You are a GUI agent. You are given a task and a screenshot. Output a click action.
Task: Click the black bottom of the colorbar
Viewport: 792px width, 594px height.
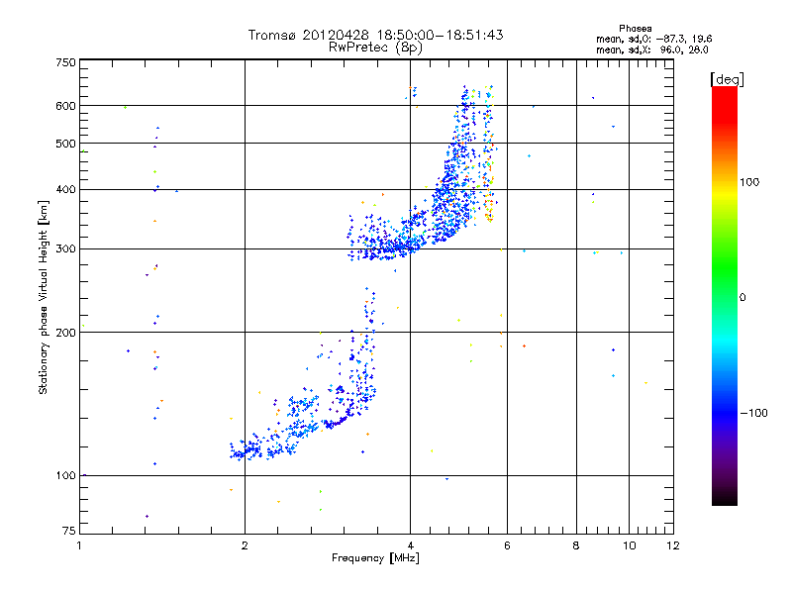(x=725, y=498)
